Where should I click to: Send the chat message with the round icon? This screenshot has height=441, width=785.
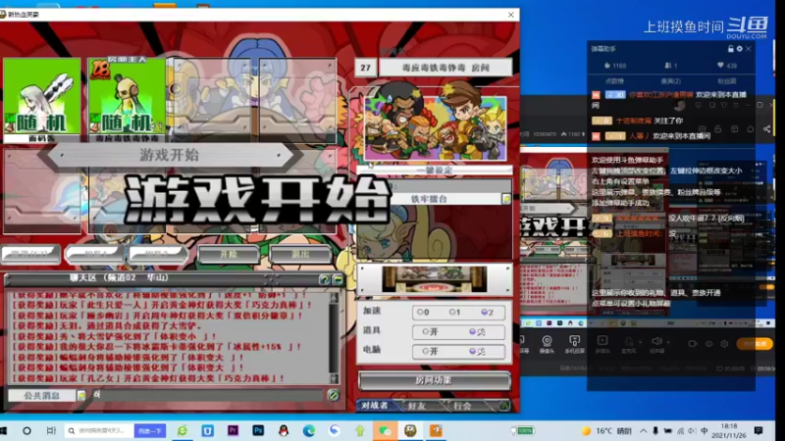pos(333,395)
